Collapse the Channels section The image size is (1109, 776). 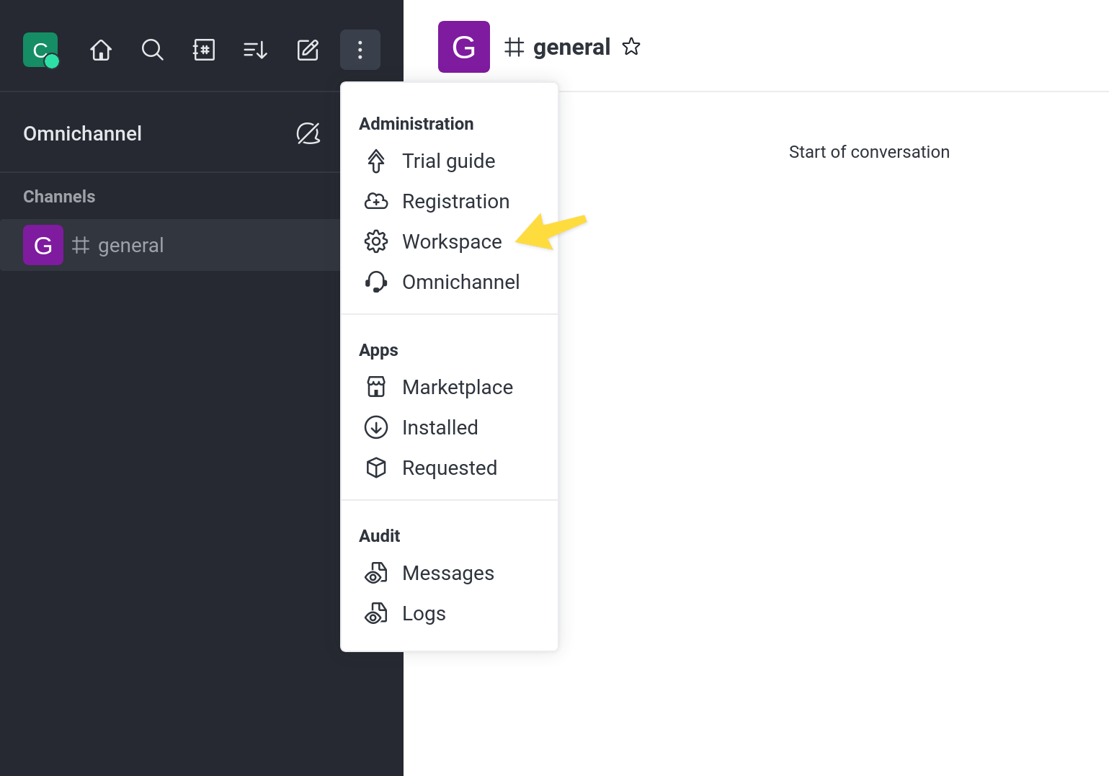click(x=59, y=196)
